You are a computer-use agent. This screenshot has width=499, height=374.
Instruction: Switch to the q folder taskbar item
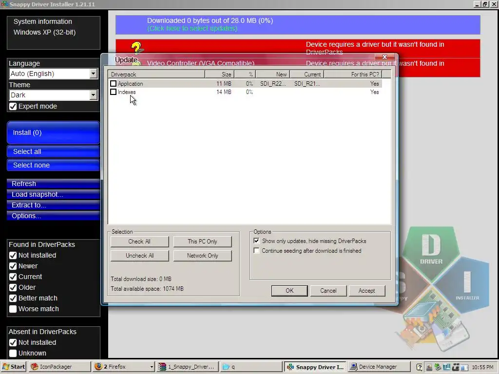pos(251,367)
